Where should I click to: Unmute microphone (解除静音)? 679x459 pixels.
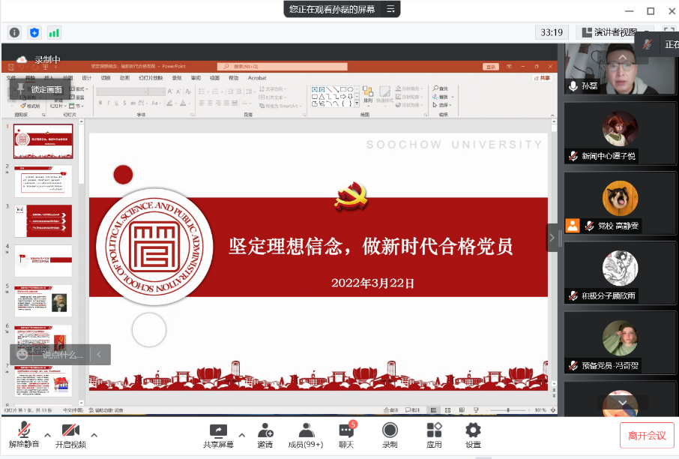coord(24,435)
